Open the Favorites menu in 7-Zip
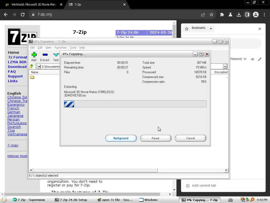Viewport: 270px width, 203px height. coord(60,48)
